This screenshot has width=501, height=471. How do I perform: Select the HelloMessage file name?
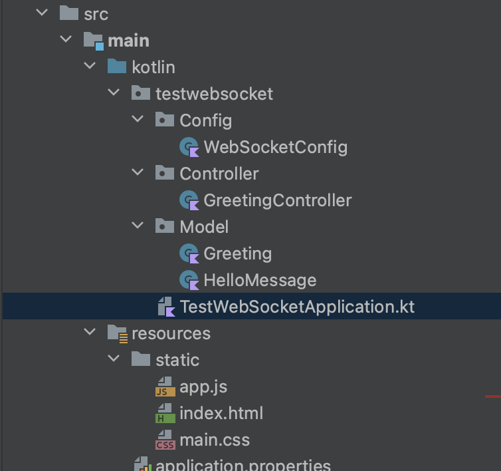[260, 280]
